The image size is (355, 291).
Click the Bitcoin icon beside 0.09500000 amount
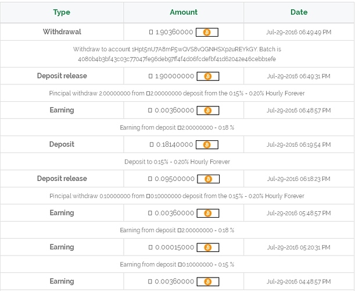click(x=208, y=179)
